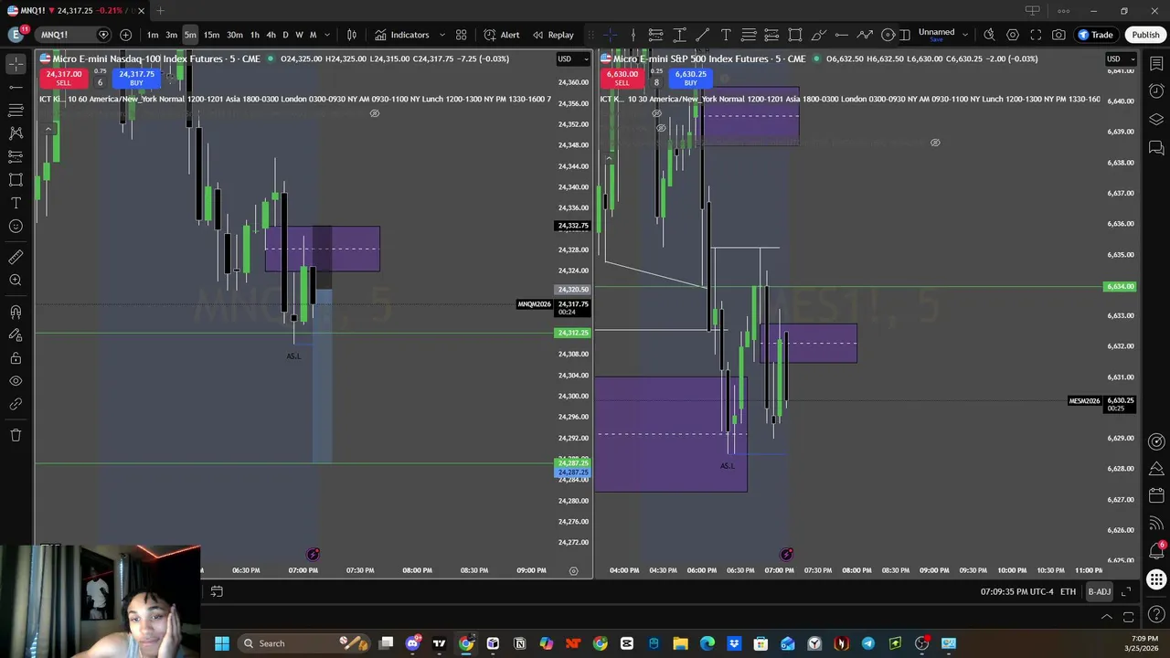Image resolution: width=1170 pixels, height=658 pixels.
Task: Open the alerts clock panel in right sidebar
Action: (x=1156, y=90)
